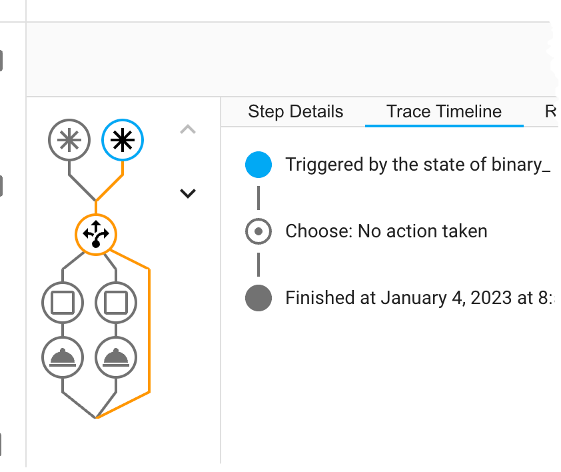Select the first gray trigger node
This screenshot has height=472, width=561.
tap(69, 141)
